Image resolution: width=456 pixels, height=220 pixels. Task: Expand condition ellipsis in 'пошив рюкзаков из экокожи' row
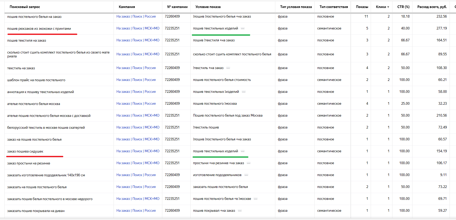coord(243,28)
